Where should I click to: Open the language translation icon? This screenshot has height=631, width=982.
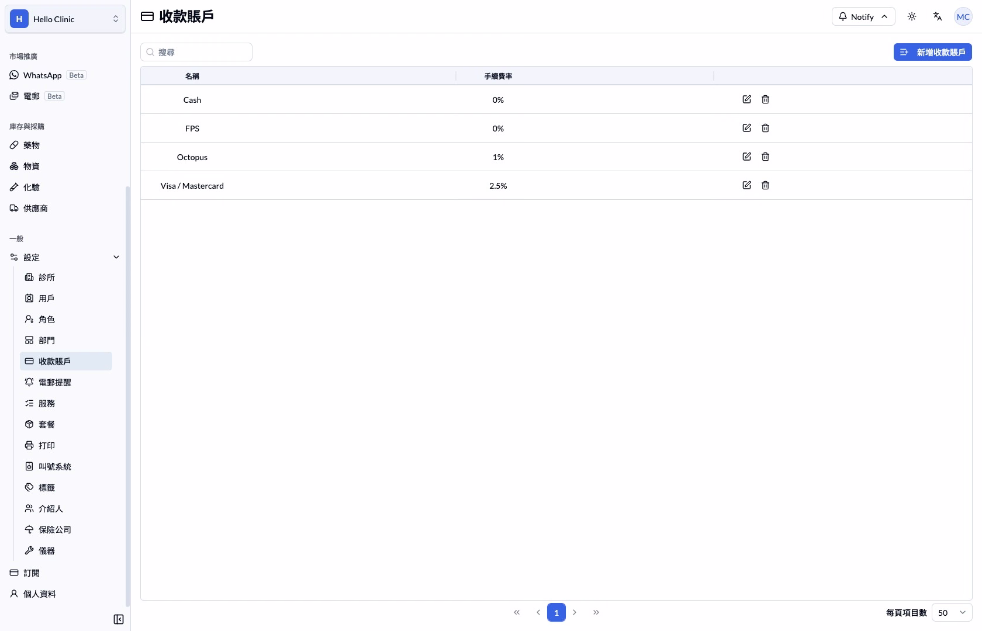coord(938,16)
